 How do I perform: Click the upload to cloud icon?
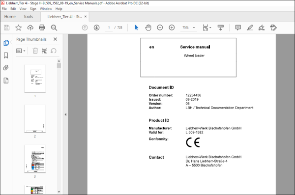click(x=30, y=28)
